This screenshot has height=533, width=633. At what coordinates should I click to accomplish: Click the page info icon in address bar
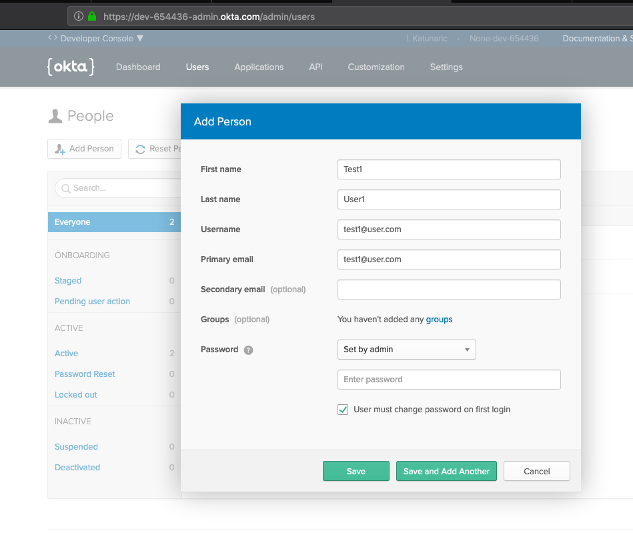pyautogui.click(x=79, y=17)
